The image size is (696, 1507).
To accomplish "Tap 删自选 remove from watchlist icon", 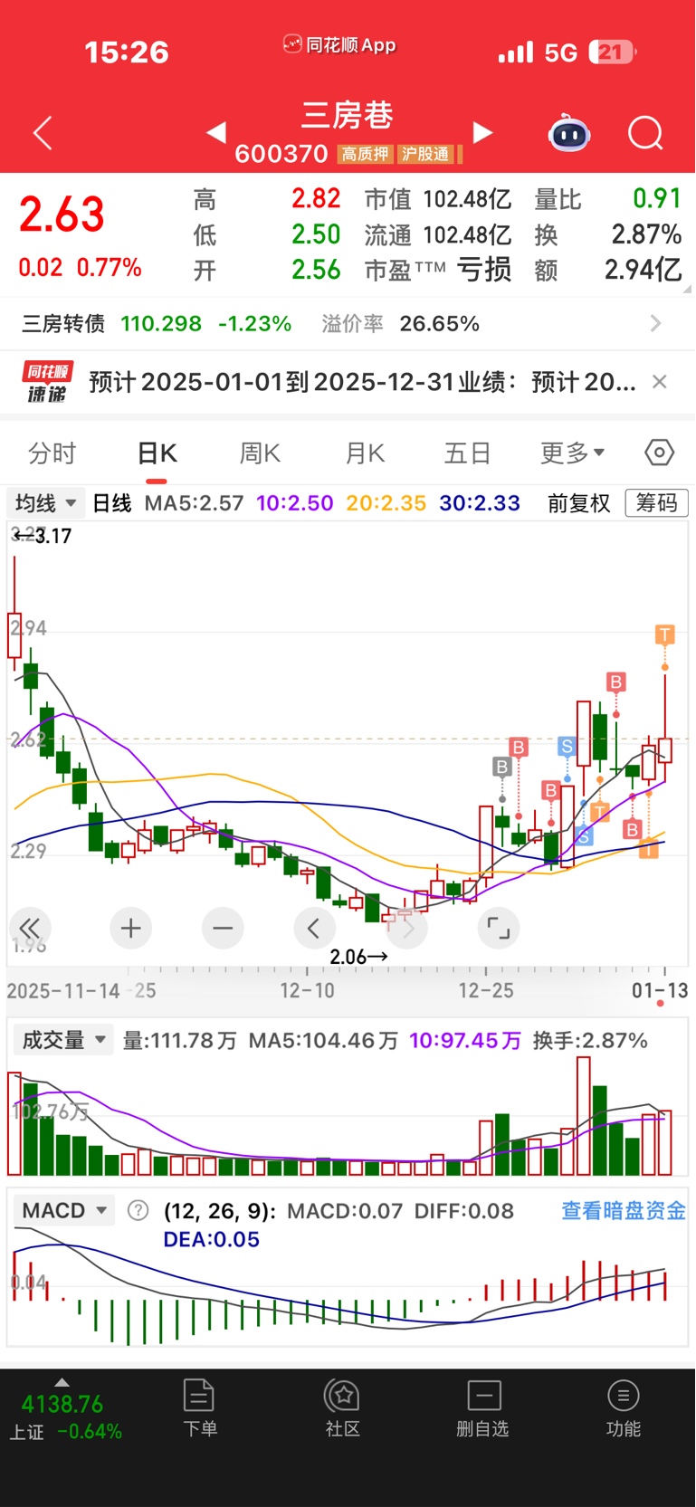I will [x=483, y=1408].
